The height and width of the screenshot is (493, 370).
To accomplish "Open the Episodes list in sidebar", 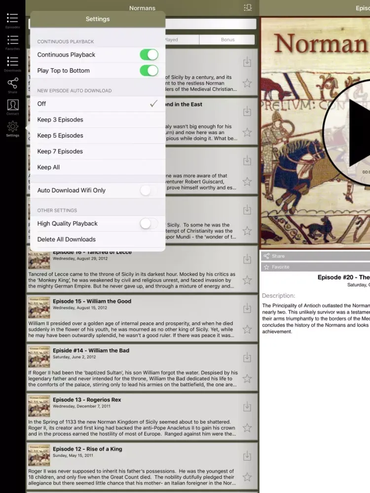I will (x=13, y=20).
